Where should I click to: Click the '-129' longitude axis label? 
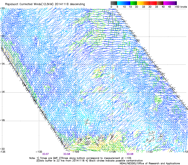point(76,152)
